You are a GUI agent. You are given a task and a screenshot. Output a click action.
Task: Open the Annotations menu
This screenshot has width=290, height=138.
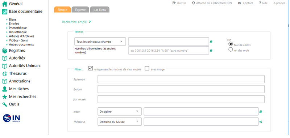pyautogui.click(x=20, y=81)
